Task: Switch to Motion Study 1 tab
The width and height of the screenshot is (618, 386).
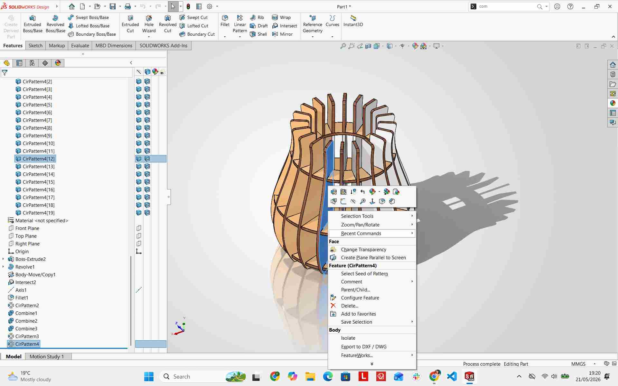Action: tap(47, 356)
